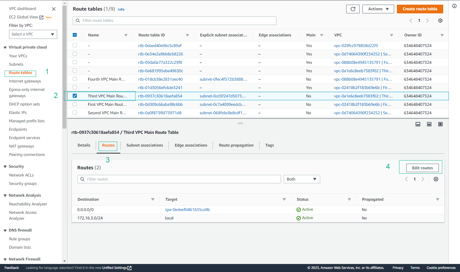Collapse the DNS firewall section
The image size is (460, 272).
pyautogui.click(x=5, y=231)
